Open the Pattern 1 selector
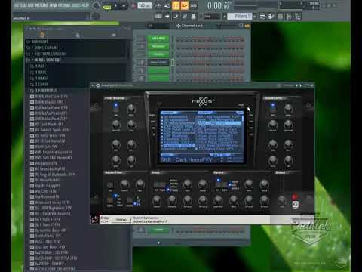 click(239, 17)
